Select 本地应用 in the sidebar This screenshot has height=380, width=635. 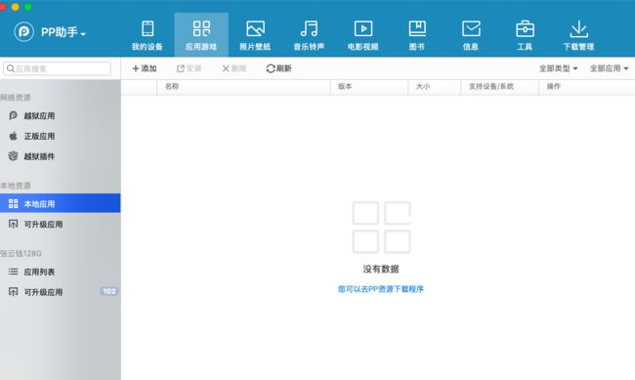point(61,203)
